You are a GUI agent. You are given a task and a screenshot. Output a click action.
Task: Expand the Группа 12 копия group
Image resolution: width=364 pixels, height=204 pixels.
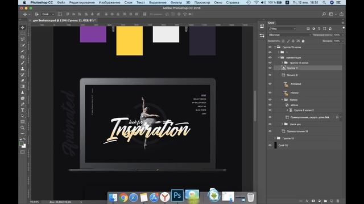pos(283,63)
